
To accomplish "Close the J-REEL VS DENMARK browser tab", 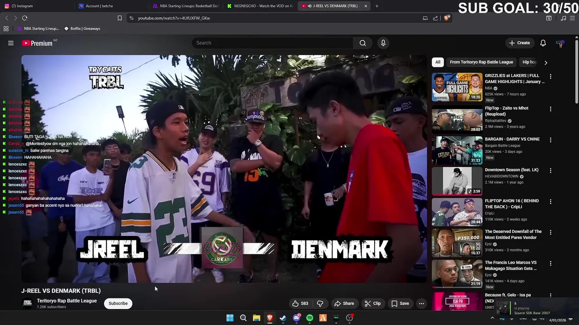I will (365, 6).
